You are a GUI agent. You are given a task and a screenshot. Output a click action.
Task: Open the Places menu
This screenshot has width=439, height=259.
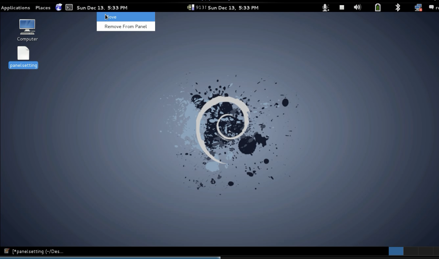point(43,8)
